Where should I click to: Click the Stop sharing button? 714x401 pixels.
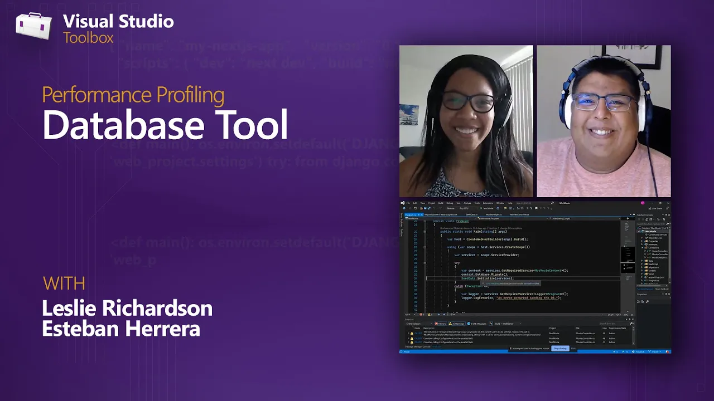coord(560,349)
